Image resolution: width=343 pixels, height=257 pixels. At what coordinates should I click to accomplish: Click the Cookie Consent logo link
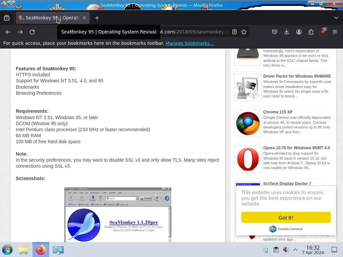[286, 229]
